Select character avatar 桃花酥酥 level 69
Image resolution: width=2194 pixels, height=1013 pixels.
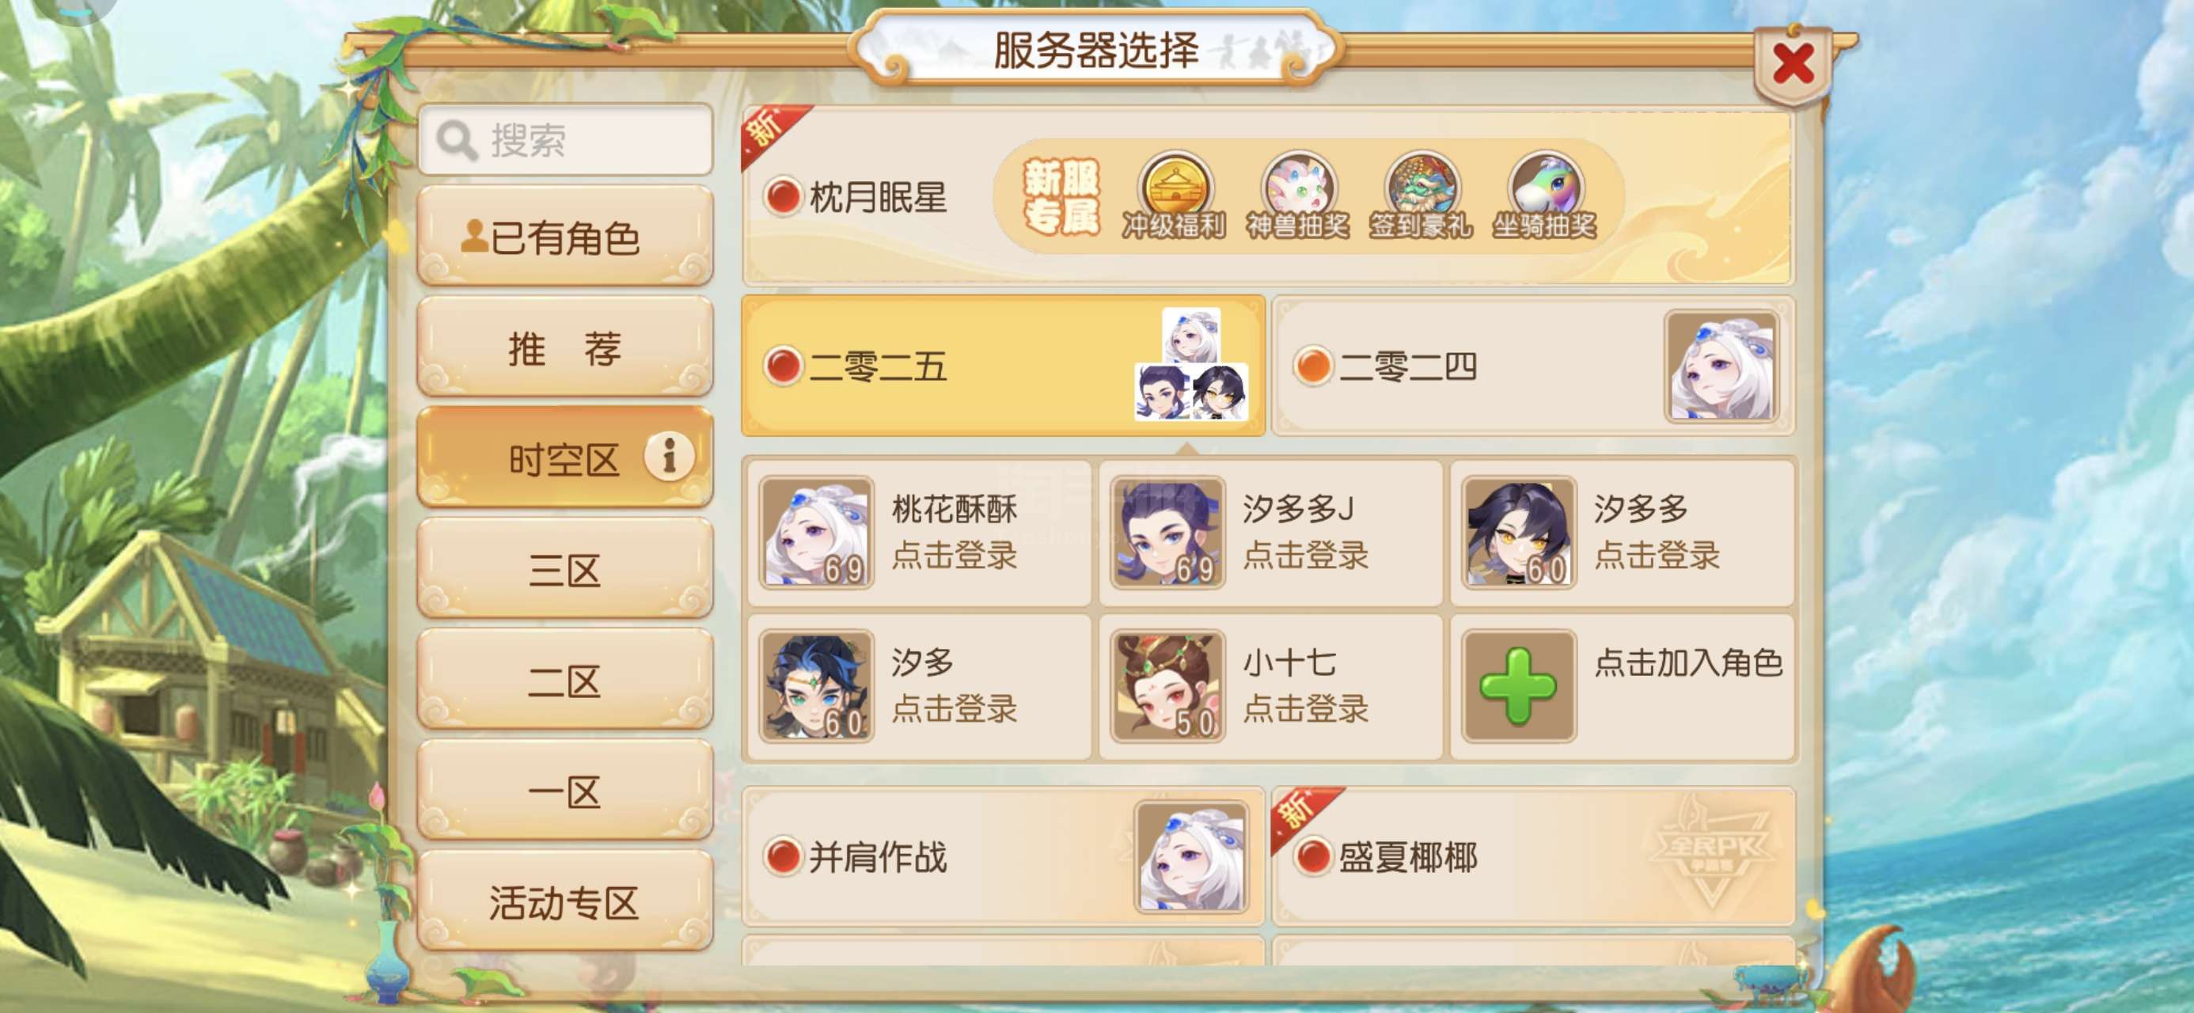click(x=817, y=533)
